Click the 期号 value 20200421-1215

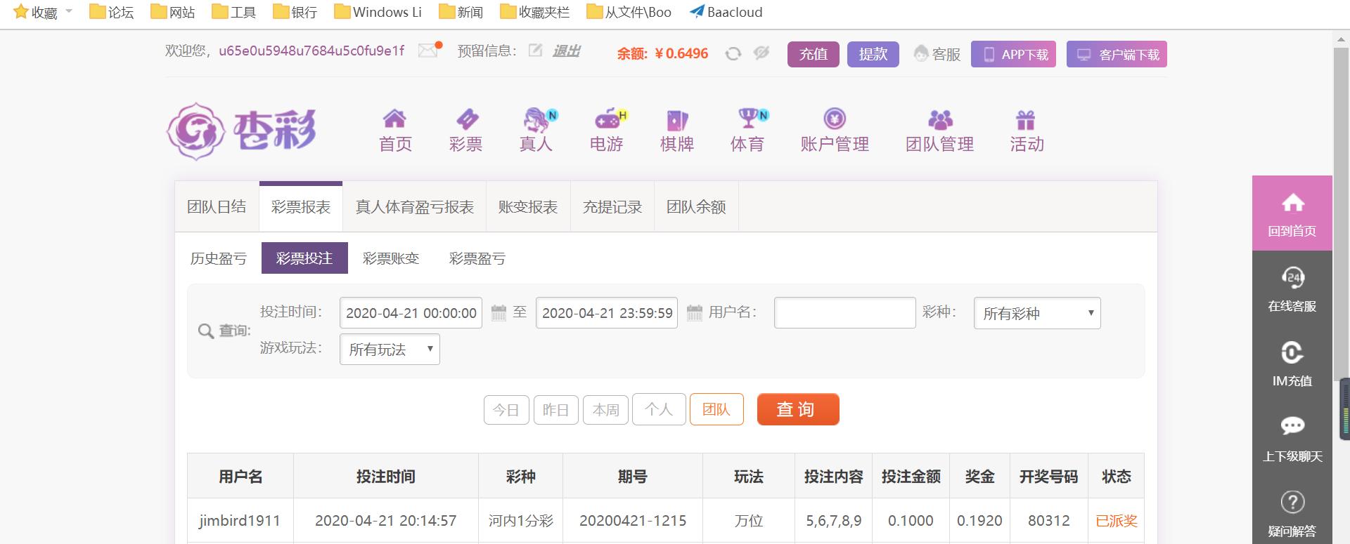pyautogui.click(x=633, y=521)
